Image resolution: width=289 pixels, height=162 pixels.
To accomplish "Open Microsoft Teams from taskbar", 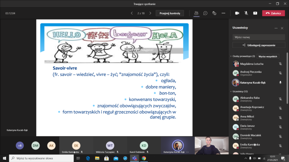I will 135,158.
